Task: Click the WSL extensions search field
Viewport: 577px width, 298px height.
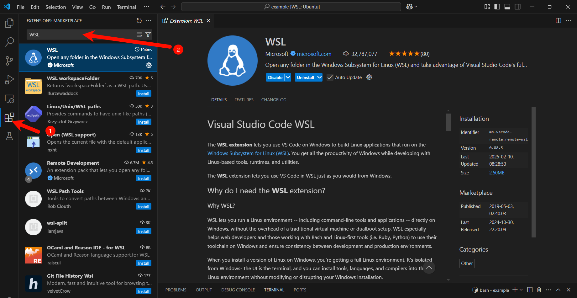Action: tap(81, 35)
